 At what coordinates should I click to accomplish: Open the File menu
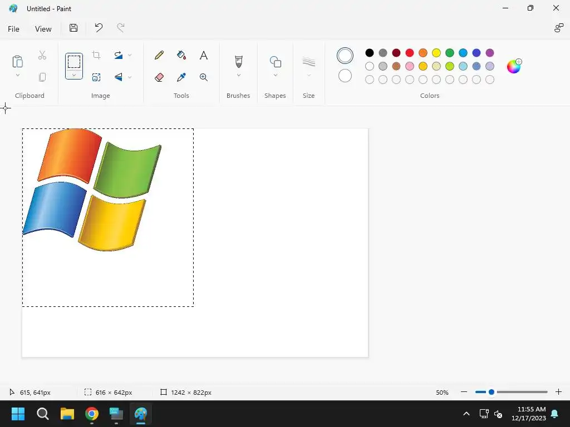click(13, 29)
